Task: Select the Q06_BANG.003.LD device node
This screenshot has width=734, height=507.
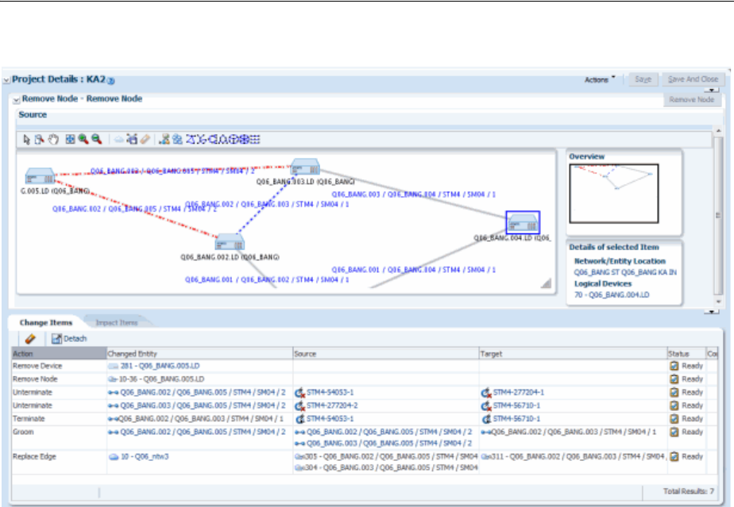Action: coord(305,167)
